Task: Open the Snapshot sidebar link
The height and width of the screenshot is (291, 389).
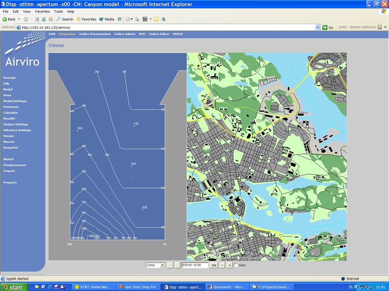Action: click(11, 148)
